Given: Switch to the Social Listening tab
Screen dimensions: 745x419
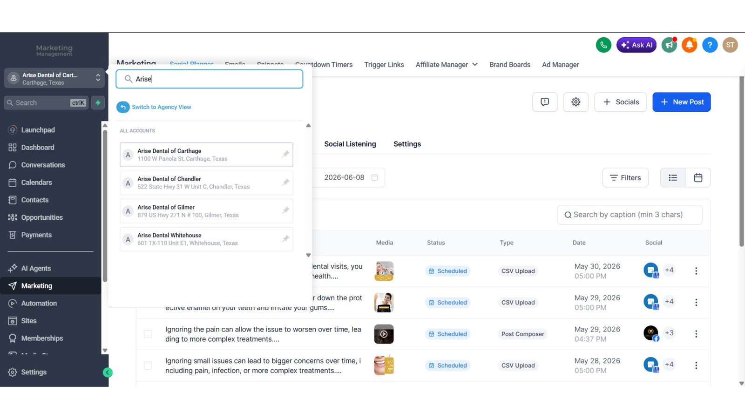Looking at the screenshot, I should (x=350, y=144).
